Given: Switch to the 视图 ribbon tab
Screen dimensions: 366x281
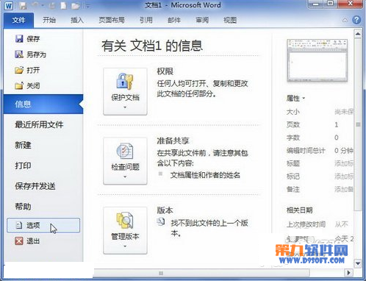Looking at the screenshot, I should [x=230, y=20].
